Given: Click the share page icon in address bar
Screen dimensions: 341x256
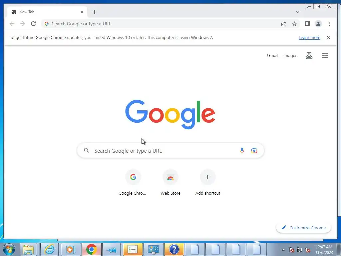Looking at the screenshot, I should [284, 24].
